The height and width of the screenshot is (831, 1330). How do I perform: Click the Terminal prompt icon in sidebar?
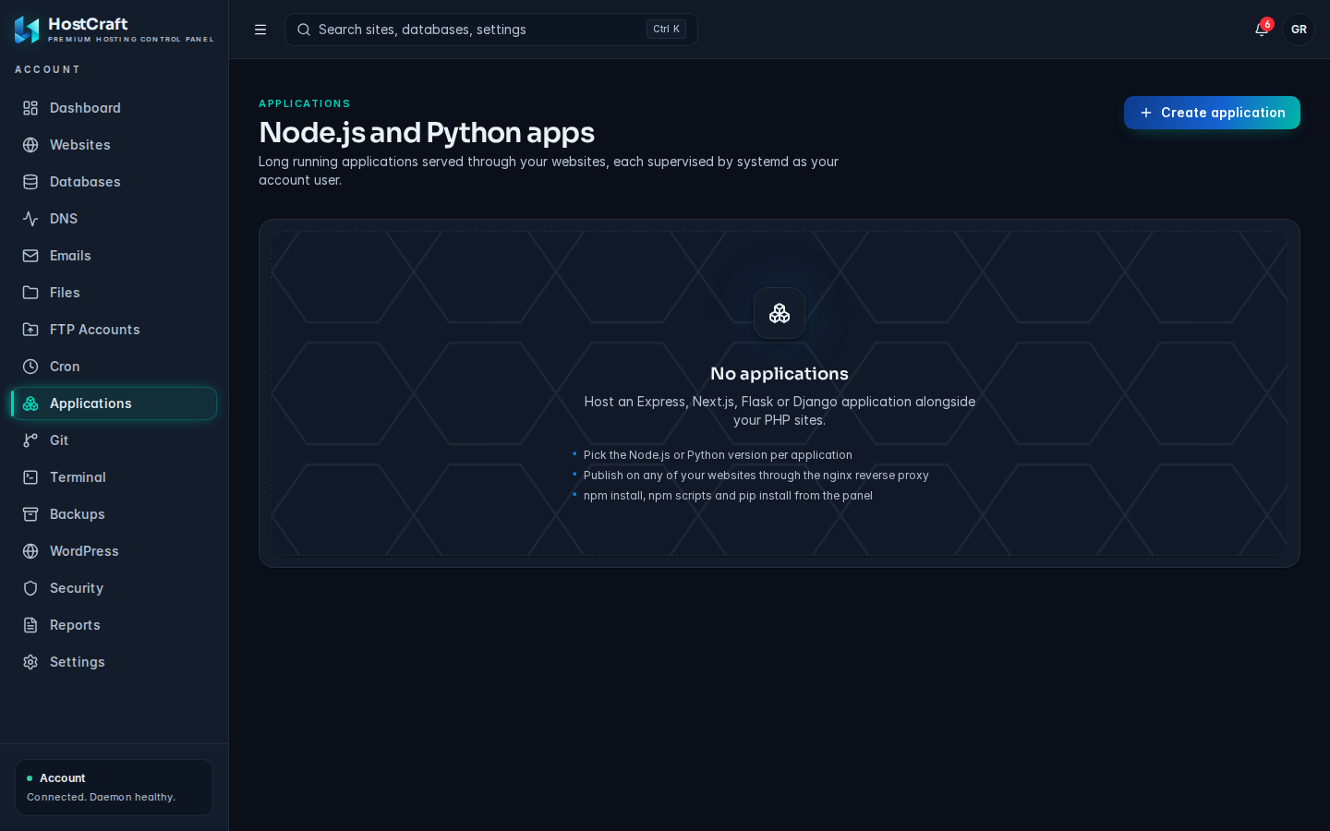30,477
